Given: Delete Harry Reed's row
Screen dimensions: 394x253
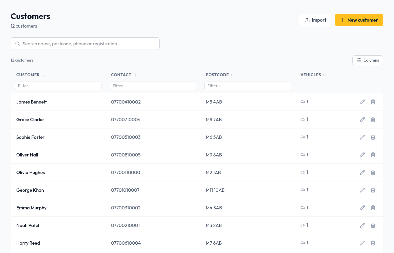Looking at the screenshot, I should click(373, 243).
